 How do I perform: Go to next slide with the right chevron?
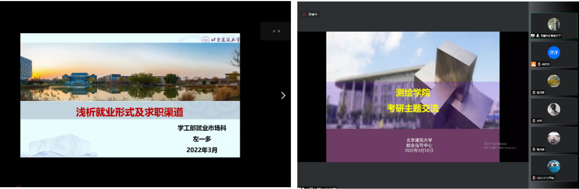283,96
